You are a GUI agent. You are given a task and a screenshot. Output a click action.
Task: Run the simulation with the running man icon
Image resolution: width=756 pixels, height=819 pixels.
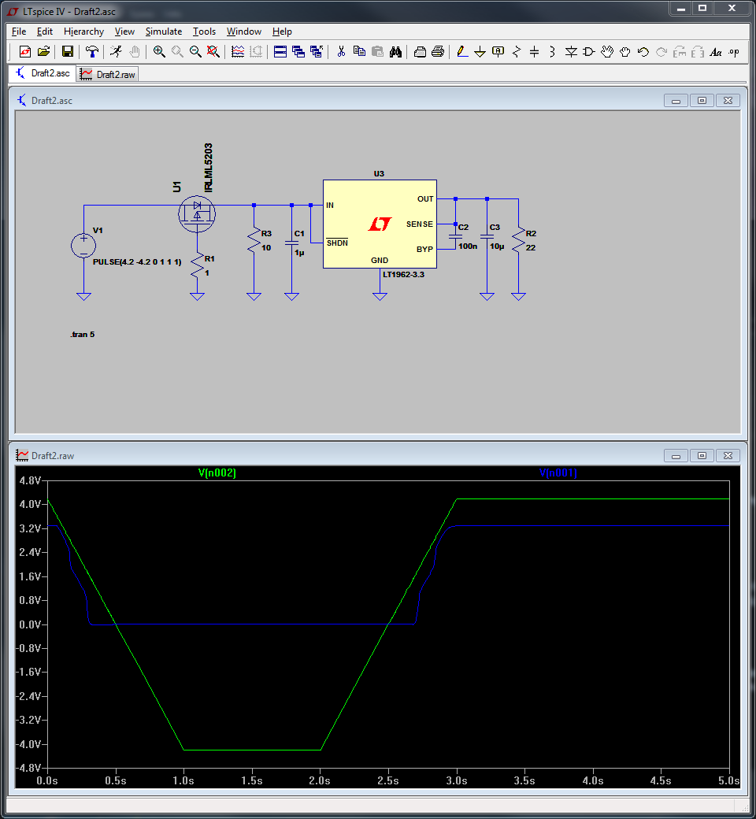click(x=116, y=51)
